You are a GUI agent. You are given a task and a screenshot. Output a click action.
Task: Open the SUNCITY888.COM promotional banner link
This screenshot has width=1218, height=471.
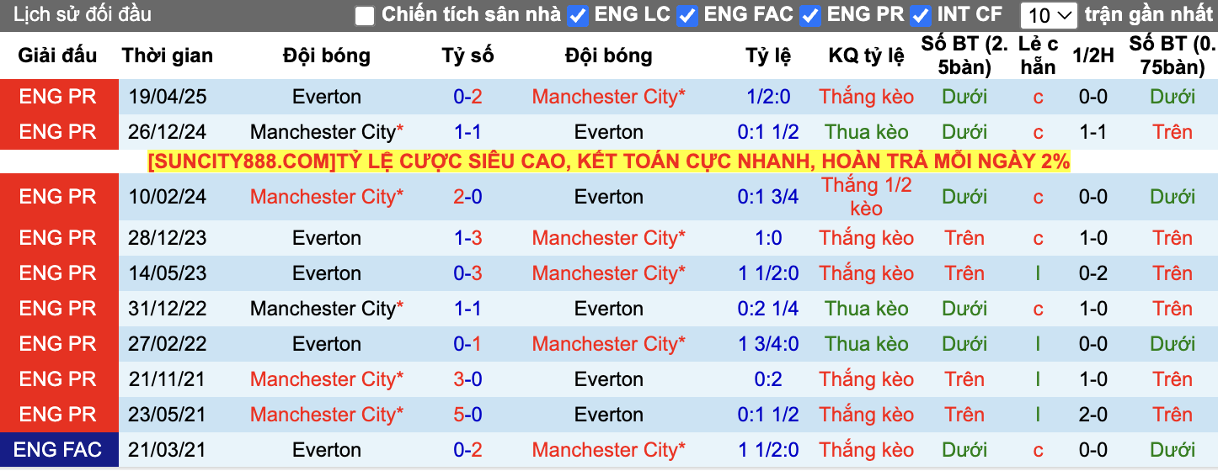609,161
